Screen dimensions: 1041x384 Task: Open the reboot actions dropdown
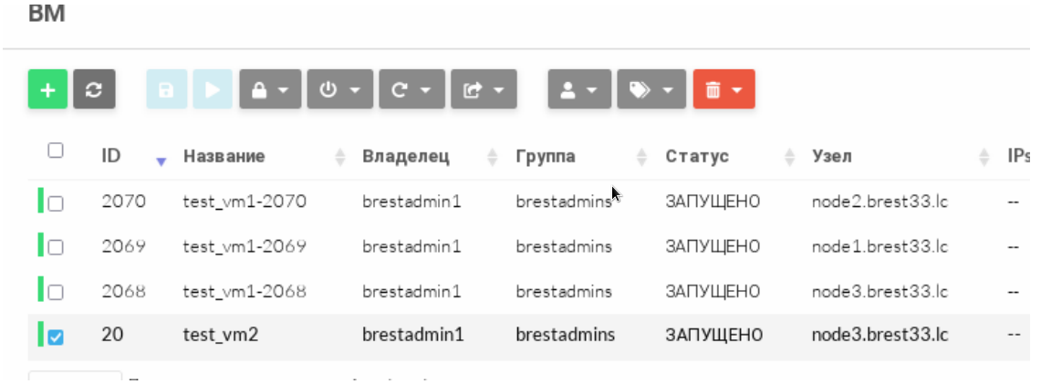coord(411,89)
